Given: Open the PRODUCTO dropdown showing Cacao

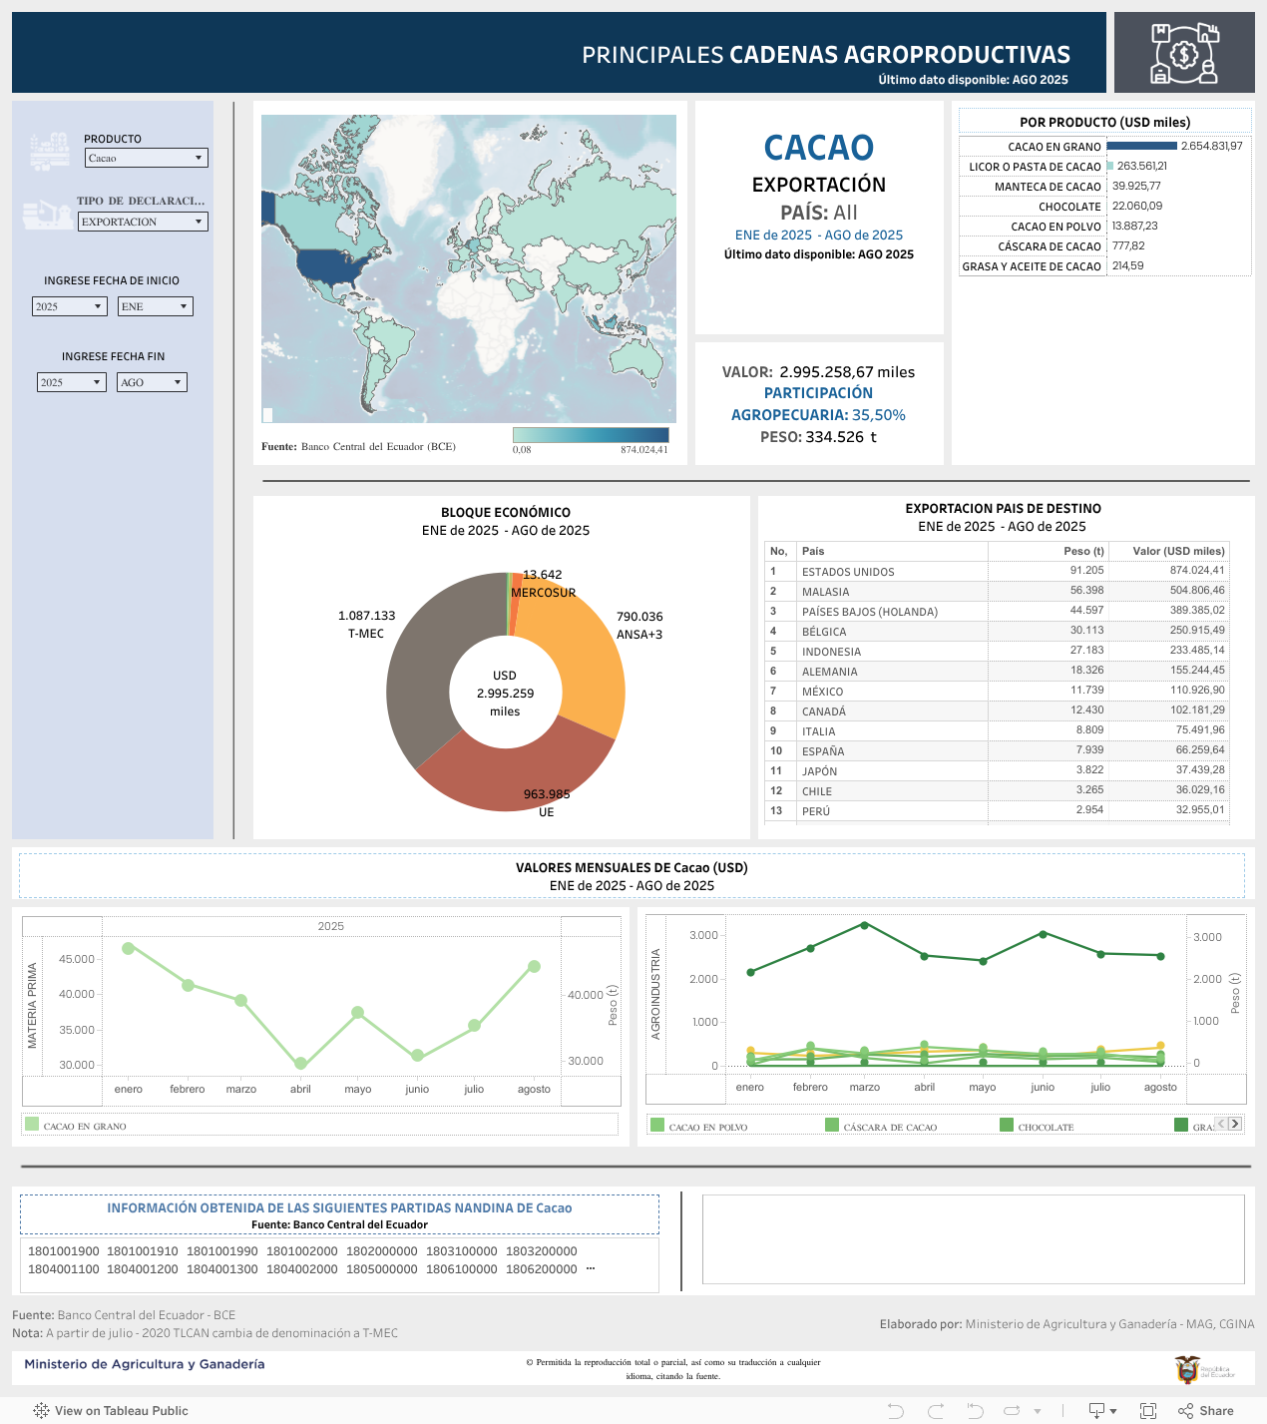Looking at the screenshot, I should click(x=146, y=158).
